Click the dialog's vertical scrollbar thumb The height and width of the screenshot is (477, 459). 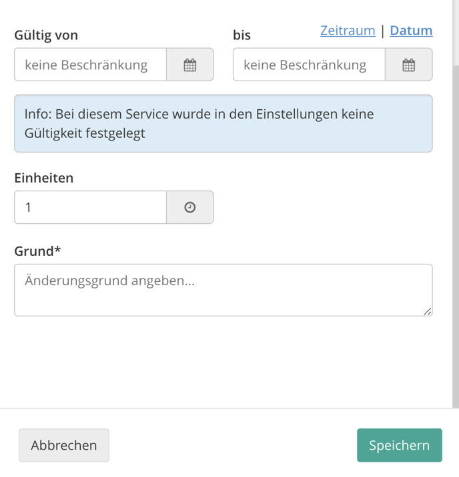pyautogui.click(x=456, y=237)
